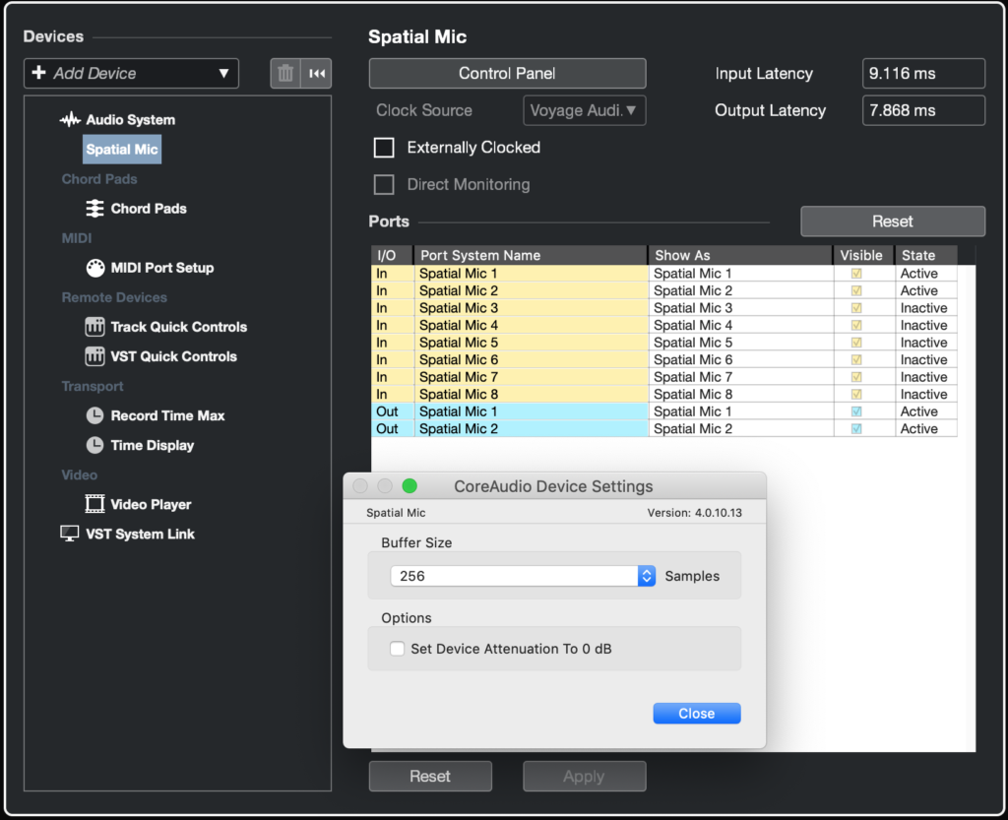Image resolution: width=1008 pixels, height=820 pixels.
Task: Click green zoom button of CoreAudio Device Settings
Action: [409, 486]
